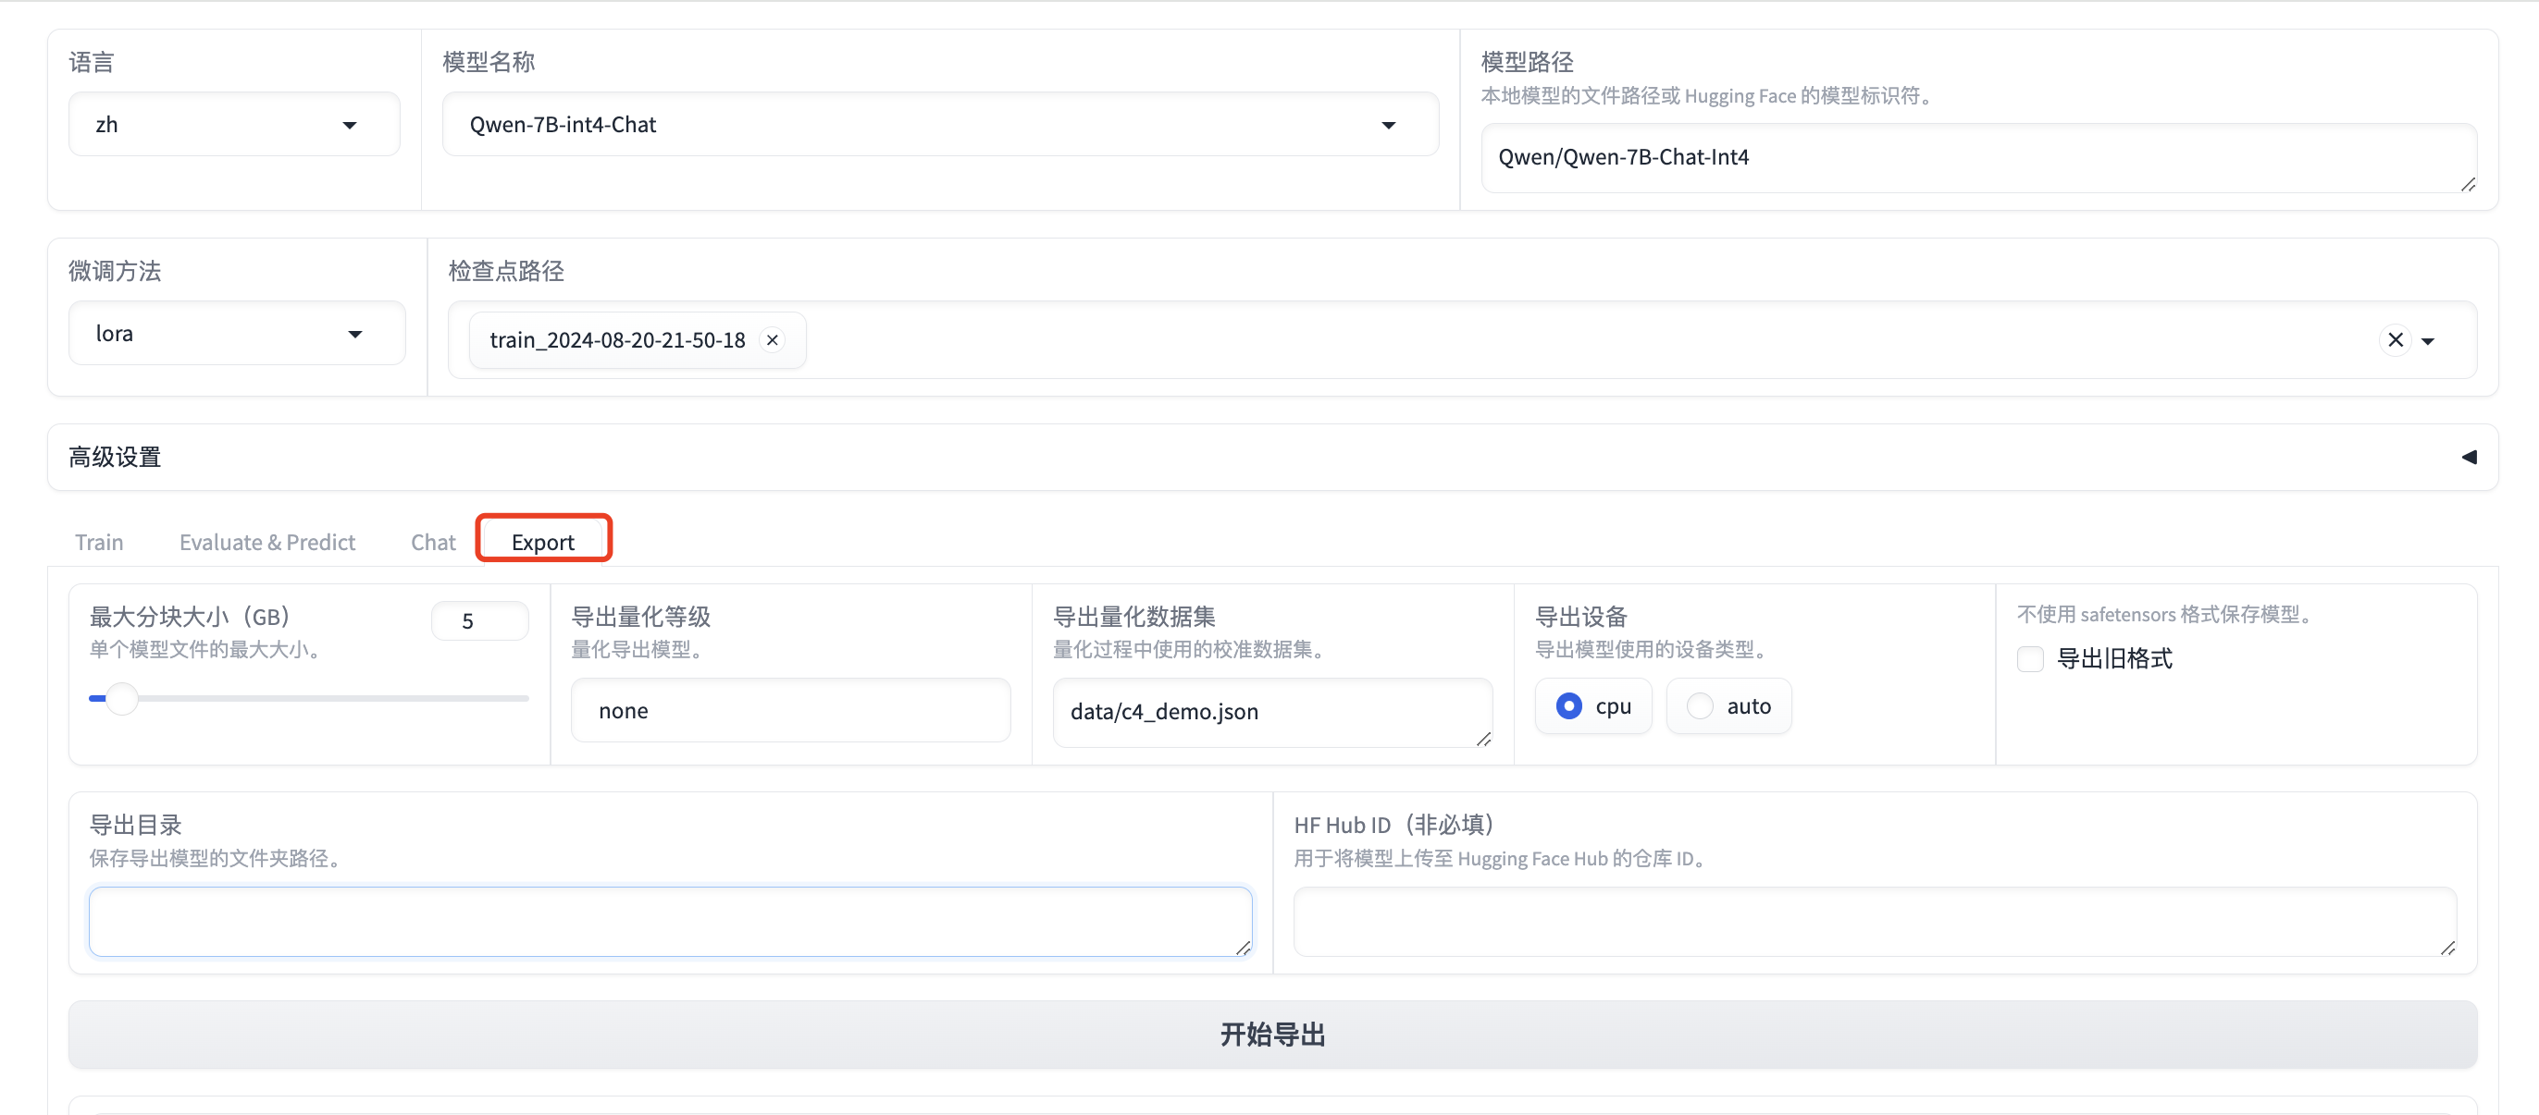Open the Evaluate & Predict tab

point(267,543)
